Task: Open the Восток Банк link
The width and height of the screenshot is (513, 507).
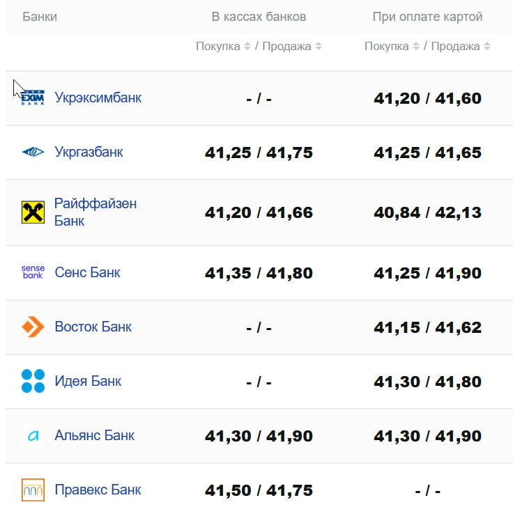Action: tap(93, 327)
